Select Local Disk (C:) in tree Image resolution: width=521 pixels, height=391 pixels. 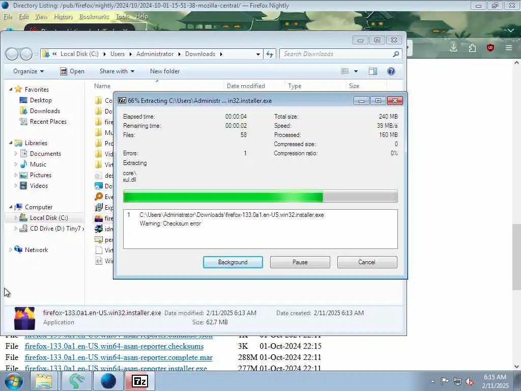pyautogui.click(x=44, y=218)
